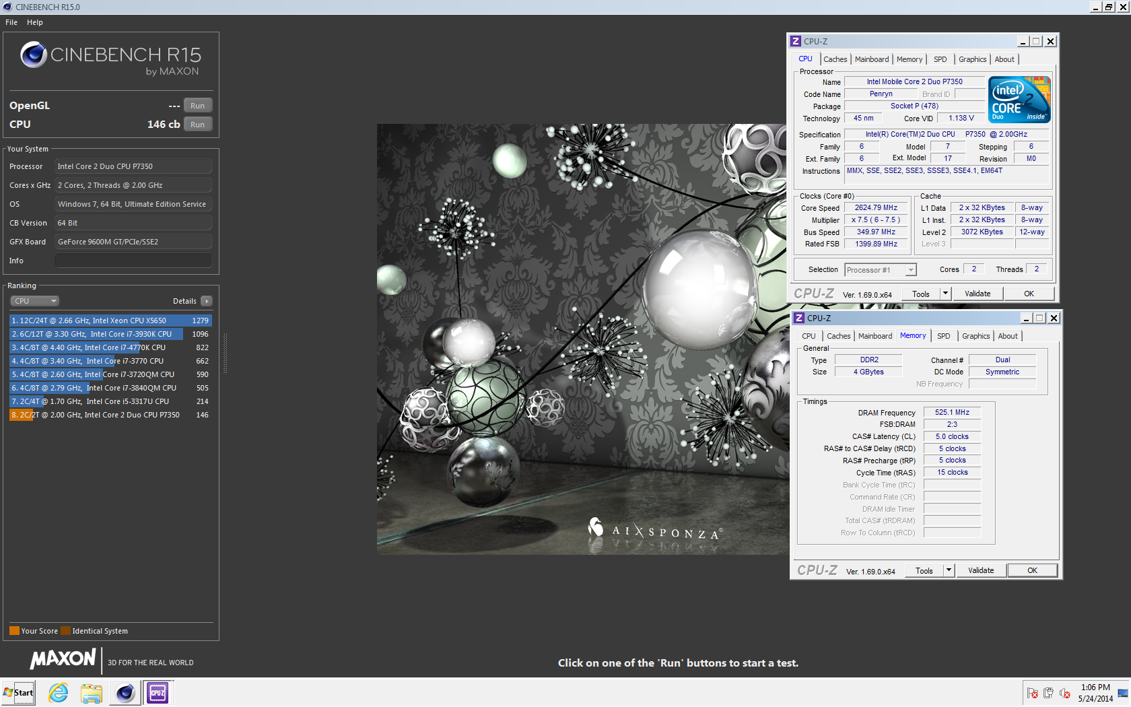Expand ranking Details arrow button
The height and width of the screenshot is (707, 1131).
pyautogui.click(x=207, y=301)
